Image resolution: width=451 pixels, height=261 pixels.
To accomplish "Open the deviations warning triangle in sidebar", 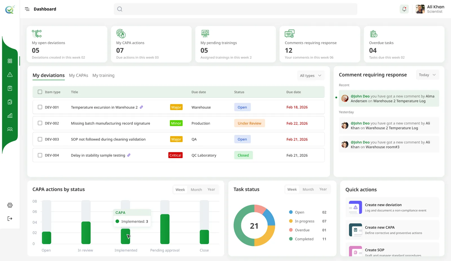I will click(10, 74).
